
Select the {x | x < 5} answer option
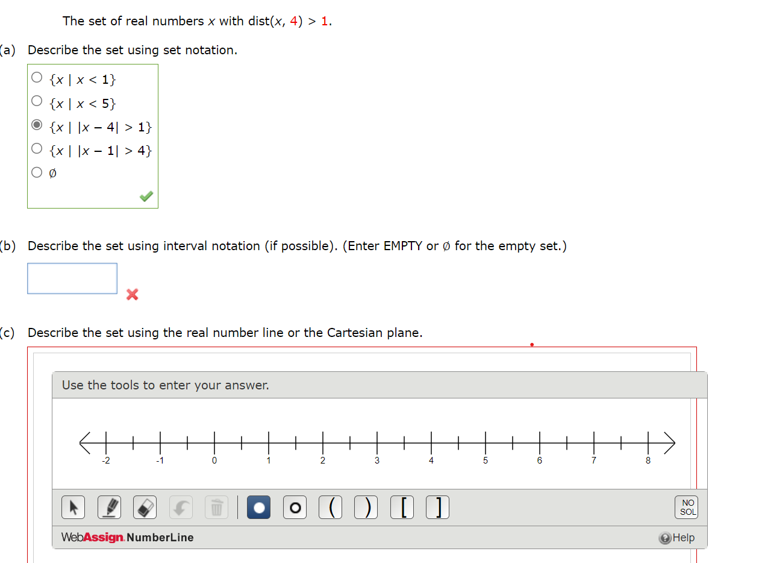point(36,101)
